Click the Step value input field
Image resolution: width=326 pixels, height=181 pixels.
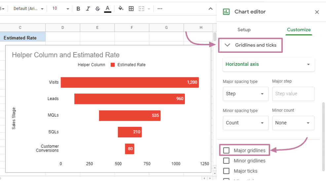coord(293,94)
